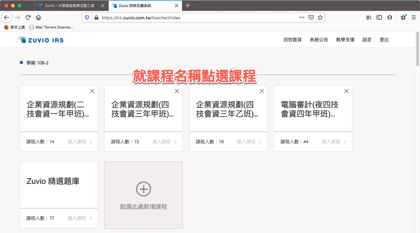Open Firefox account icon
This screenshot has height=233, width=420.
pos(390,18)
